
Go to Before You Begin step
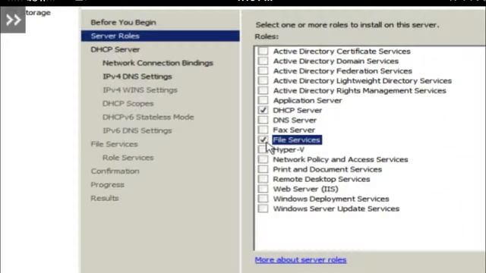click(123, 22)
